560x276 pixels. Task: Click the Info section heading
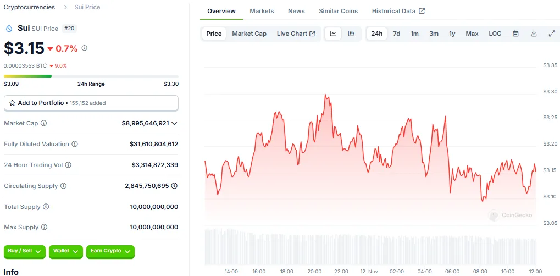11,272
